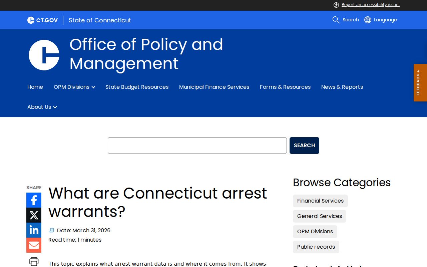Open State Budget Resources menu item
Screen dimensions: 427x267
pos(137,87)
